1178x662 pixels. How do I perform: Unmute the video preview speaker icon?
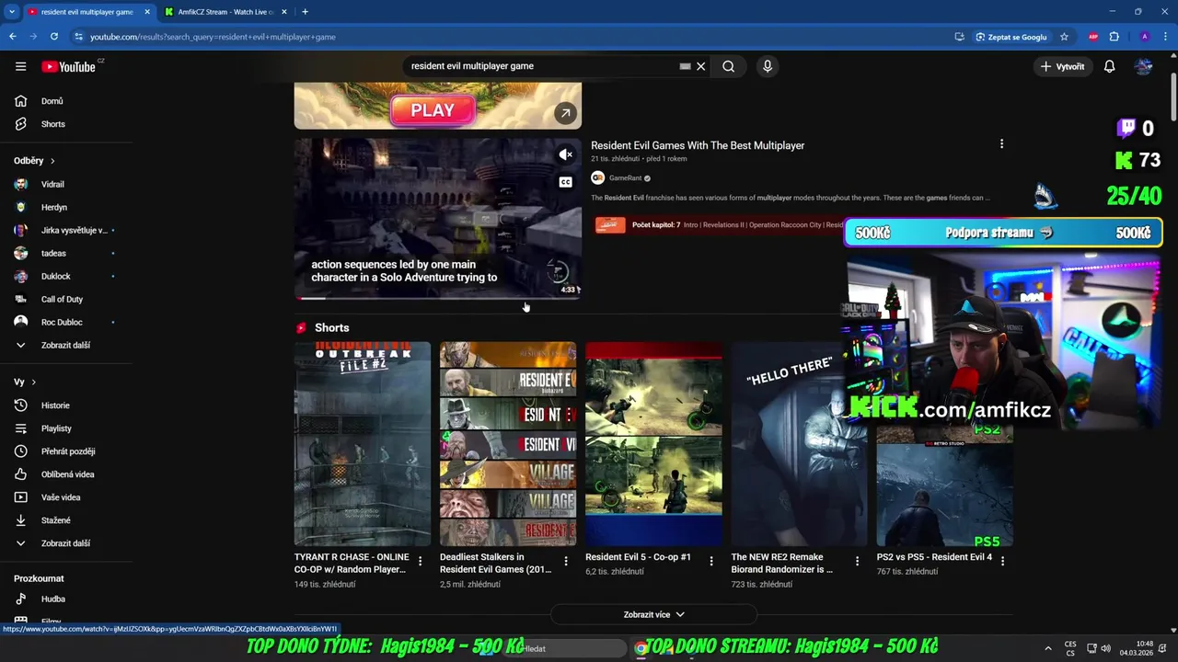click(x=566, y=154)
